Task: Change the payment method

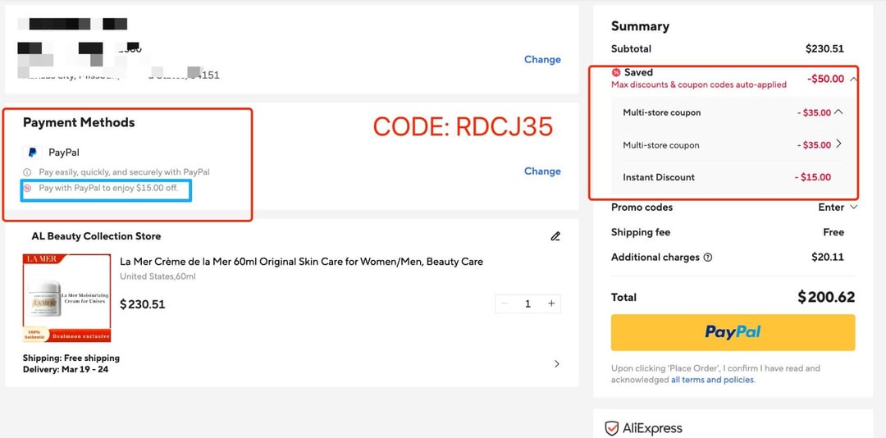Action: pos(542,171)
